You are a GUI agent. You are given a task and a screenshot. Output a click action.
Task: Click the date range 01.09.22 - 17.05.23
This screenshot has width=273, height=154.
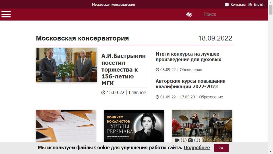pyautogui.click(x=177, y=97)
